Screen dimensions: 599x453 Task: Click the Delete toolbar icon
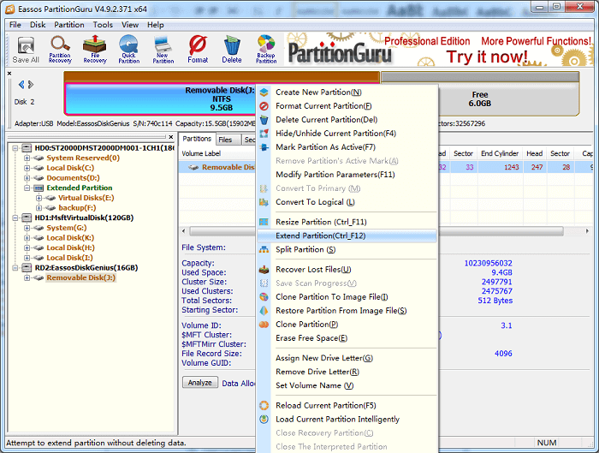click(232, 50)
